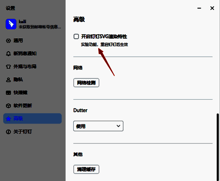The image size is (220, 181).
Task: Click the keyboard icon for 快捷键
Action: (x=8, y=93)
